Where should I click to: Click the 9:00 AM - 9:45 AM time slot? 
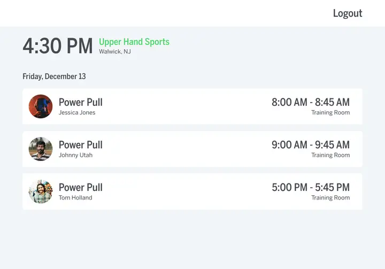point(311,145)
